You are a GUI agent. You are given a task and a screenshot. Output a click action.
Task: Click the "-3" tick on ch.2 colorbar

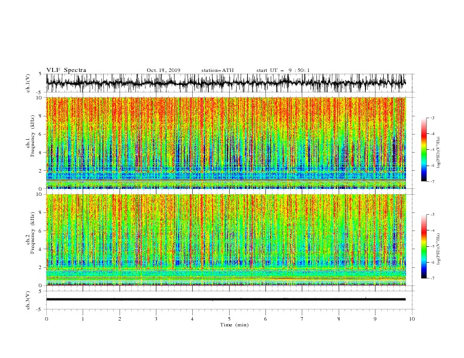432,215
